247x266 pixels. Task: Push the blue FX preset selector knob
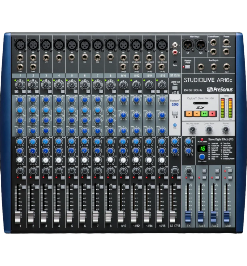[202, 157]
